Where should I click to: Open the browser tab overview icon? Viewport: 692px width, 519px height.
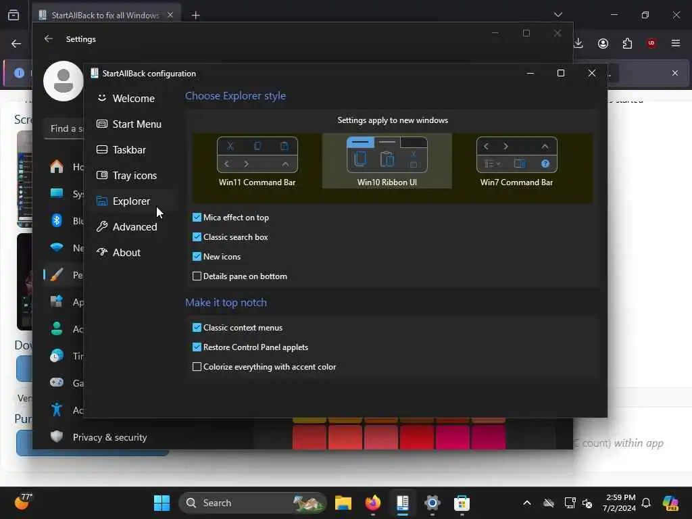click(14, 16)
